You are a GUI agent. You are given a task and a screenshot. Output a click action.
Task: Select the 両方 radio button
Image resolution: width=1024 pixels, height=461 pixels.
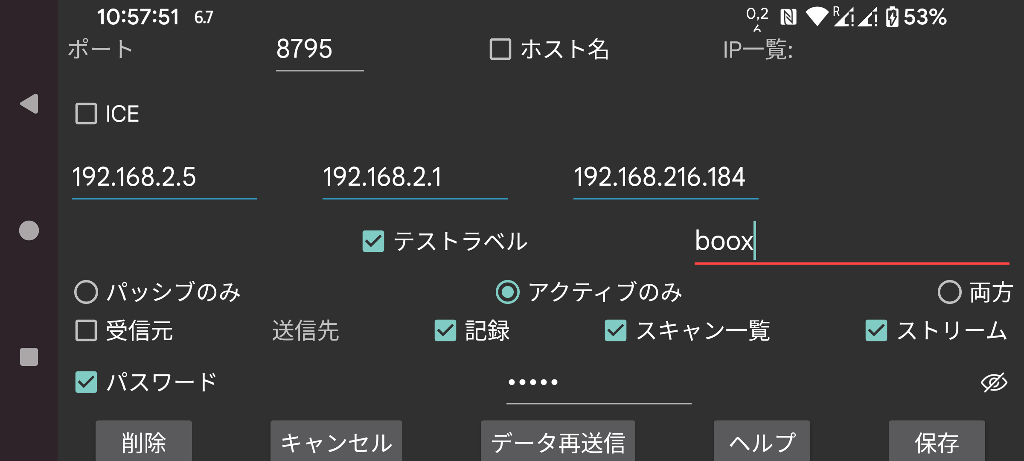click(950, 293)
